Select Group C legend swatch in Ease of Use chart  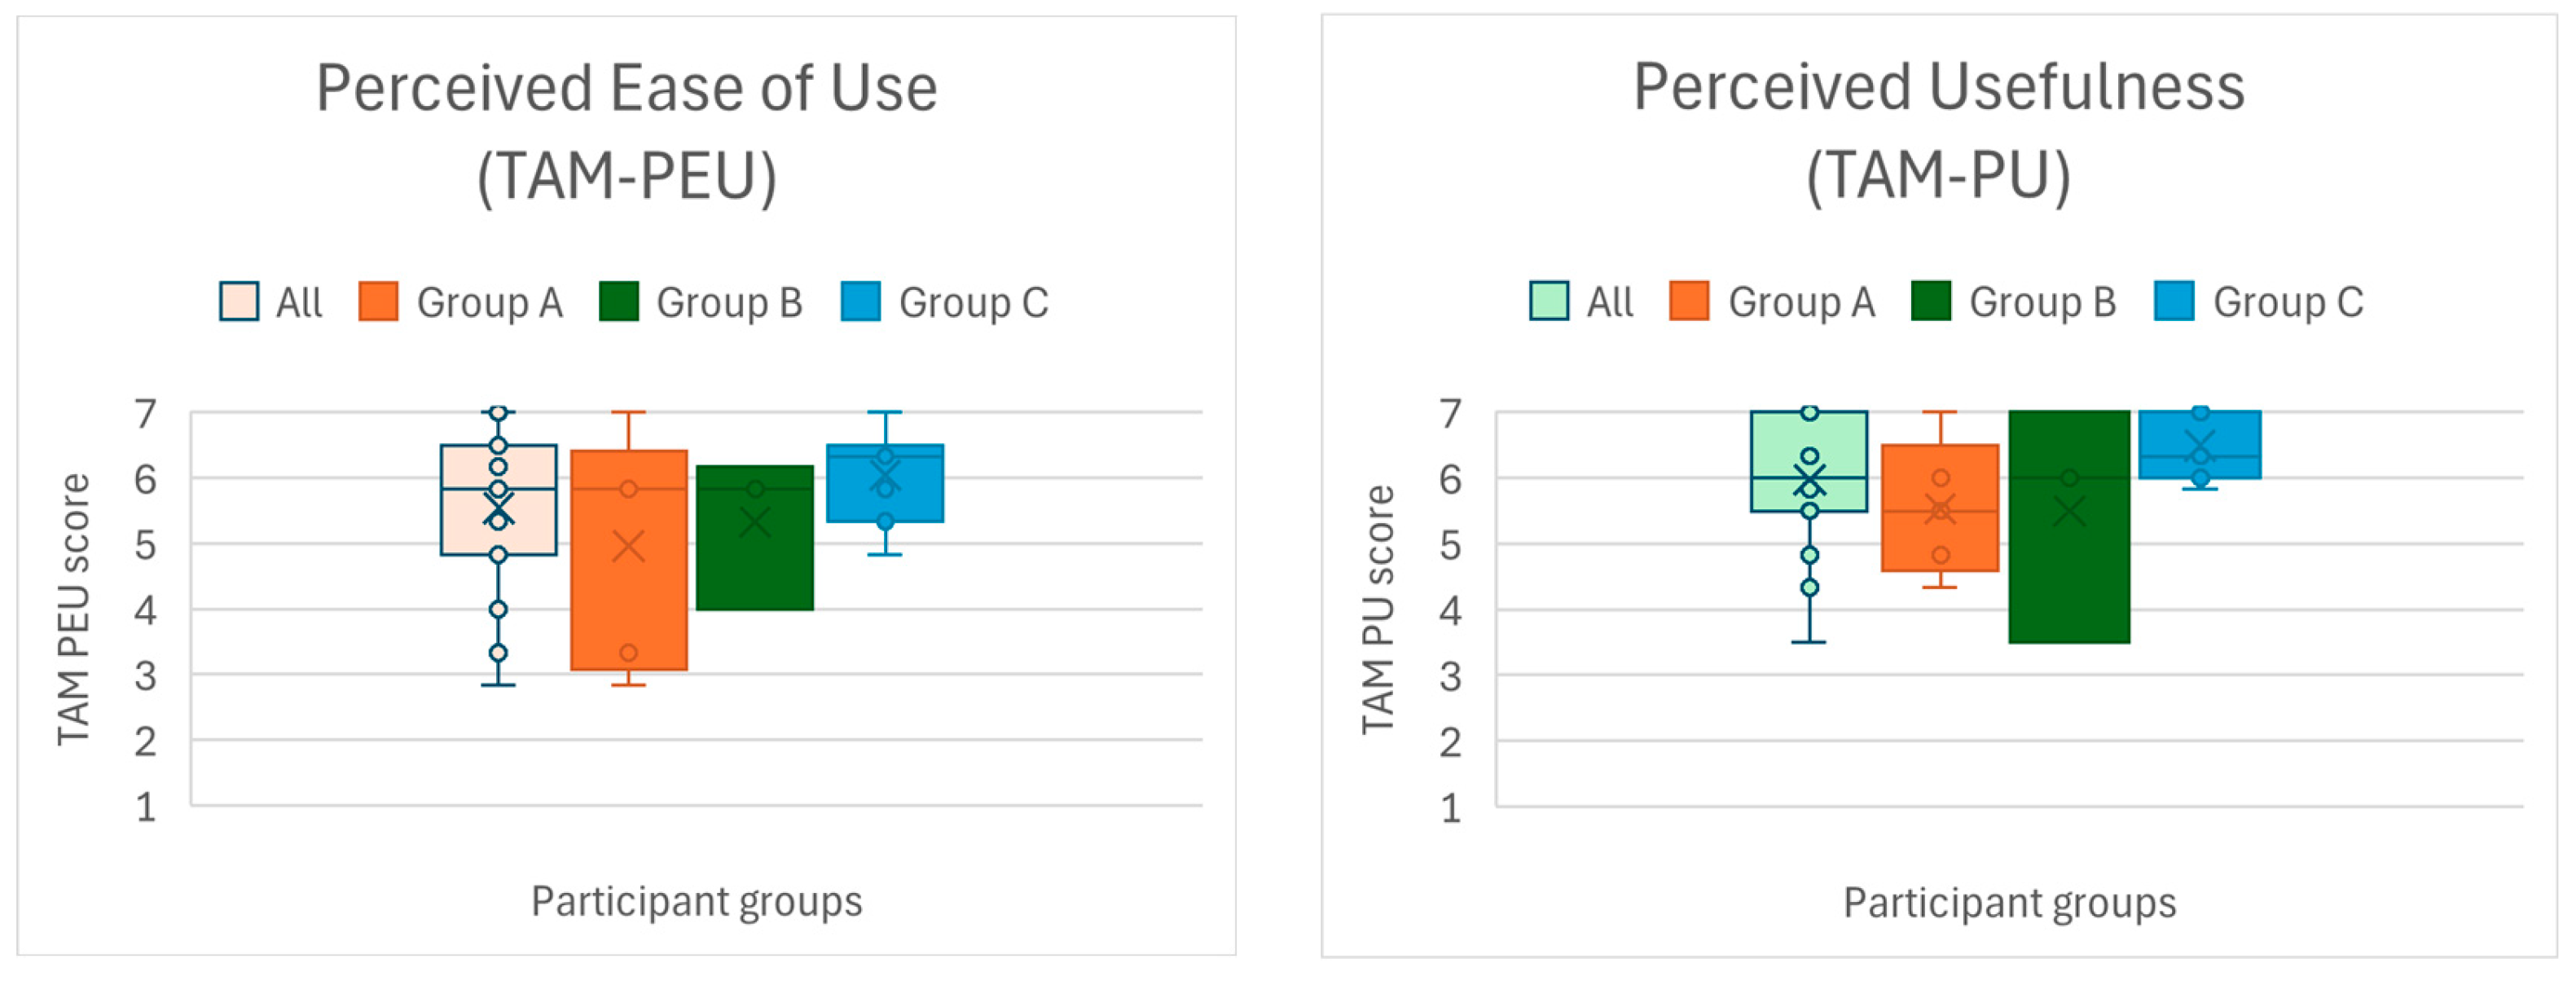(x=860, y=301)
